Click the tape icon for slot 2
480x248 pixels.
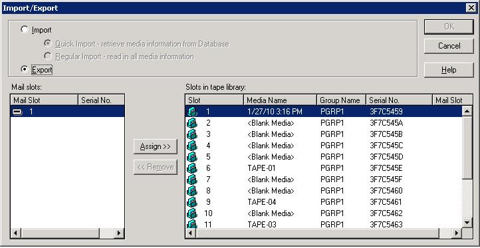pos(192,123)
